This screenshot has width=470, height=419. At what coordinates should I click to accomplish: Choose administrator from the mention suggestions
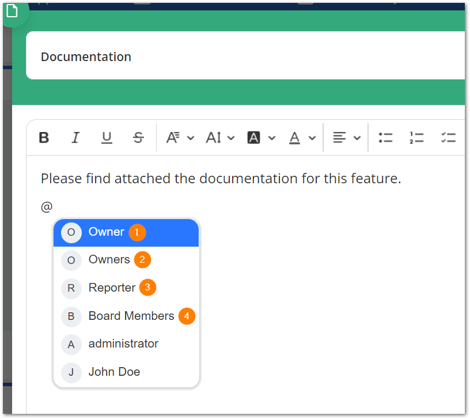pos(123,343)
